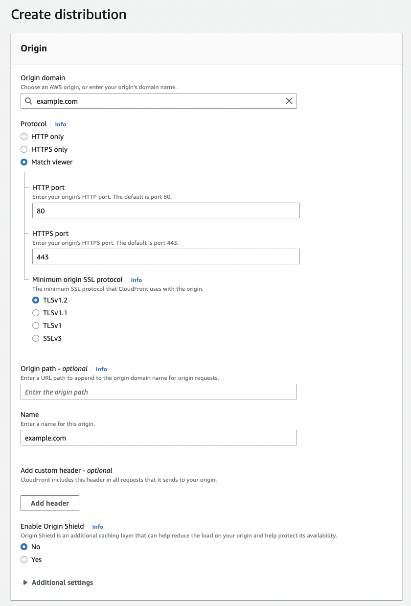411x606 pixels.
Task: Select TLSv1.1 as minimum SSL protocol
Action: click(x=36, y=313)
